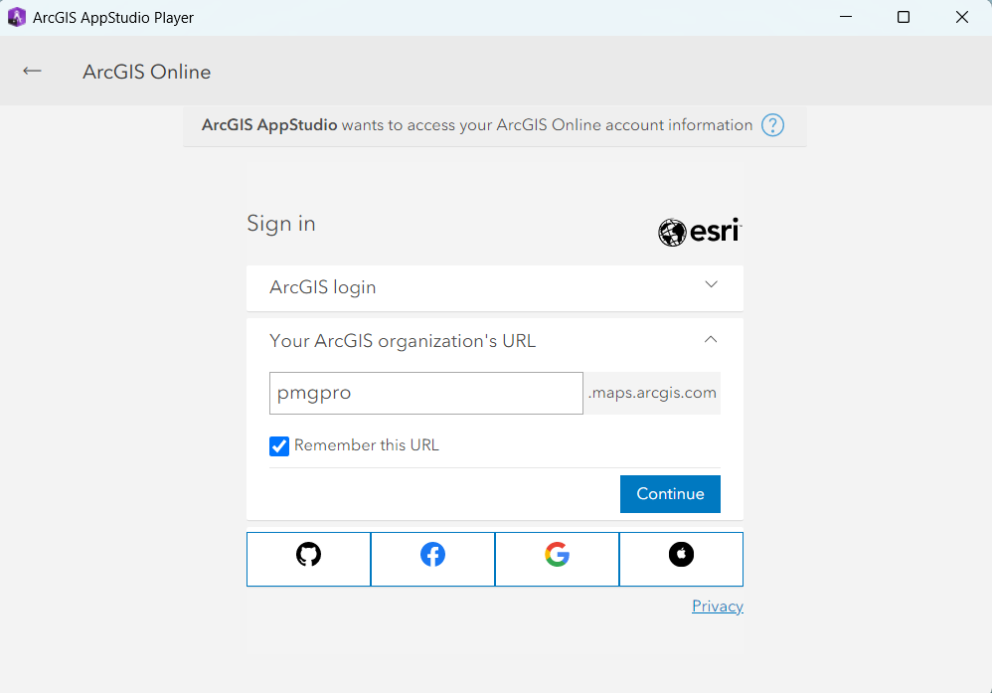Click the AppStudio Player title bar icon

tap(17, 17)
